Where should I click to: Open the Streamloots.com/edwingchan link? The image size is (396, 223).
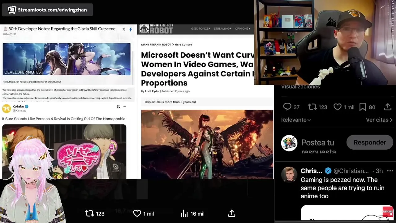coord(52,10)
